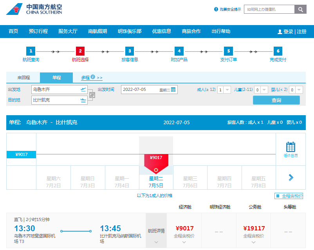The width and height of the screenshot is (314, 250).
Task: Click the destination 比什凯克 input field
Action: 55,100
